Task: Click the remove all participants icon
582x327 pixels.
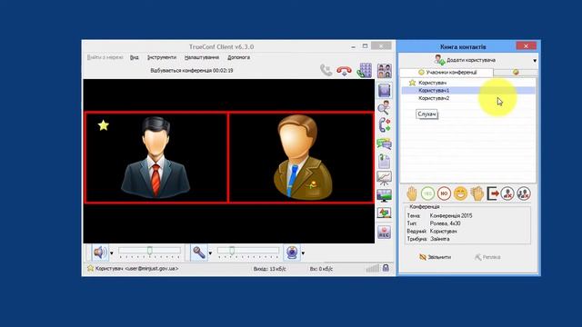Action: [x=524, y=193]
